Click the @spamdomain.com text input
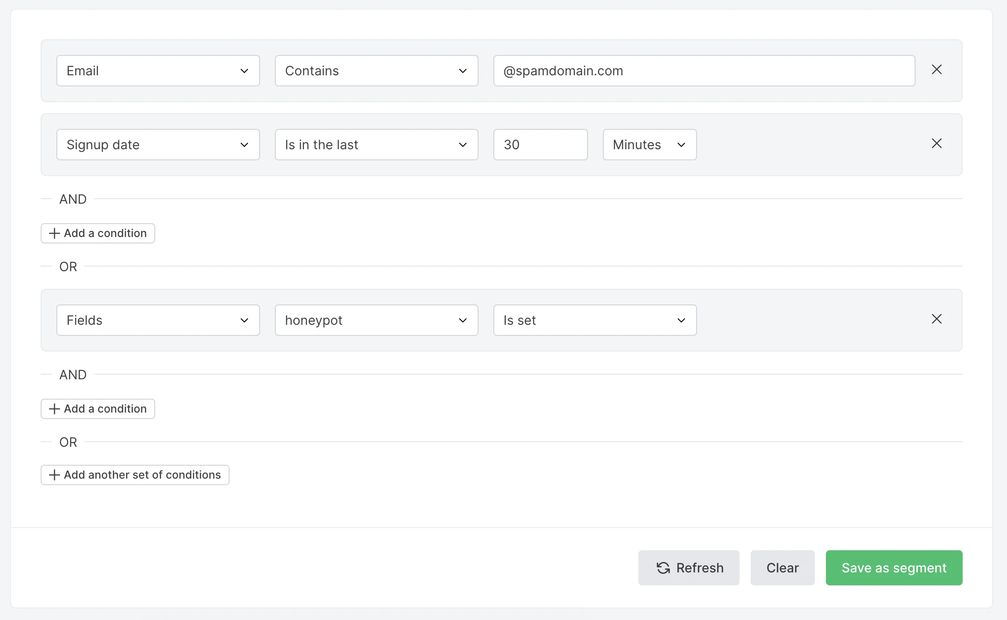 [704, 71]
